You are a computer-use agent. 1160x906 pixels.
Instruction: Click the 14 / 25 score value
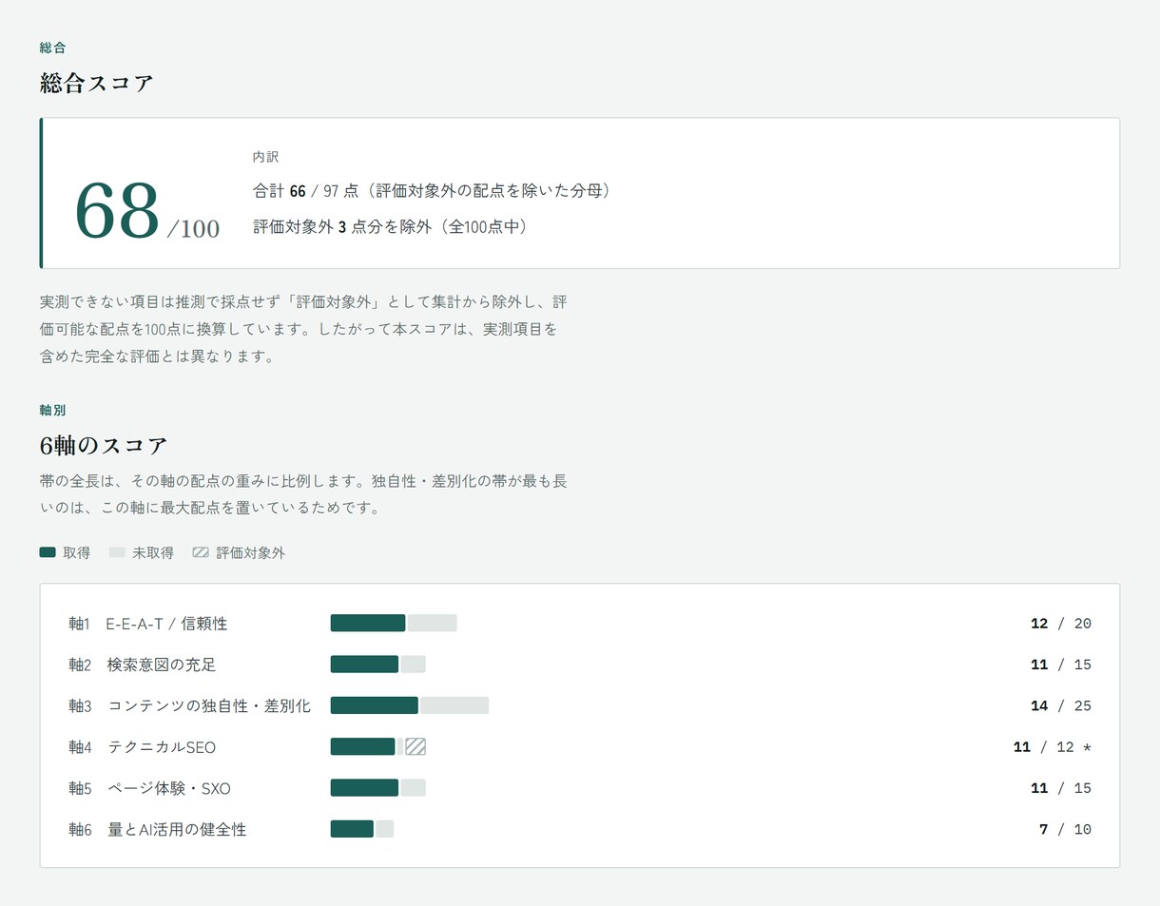click(1061, 706)
